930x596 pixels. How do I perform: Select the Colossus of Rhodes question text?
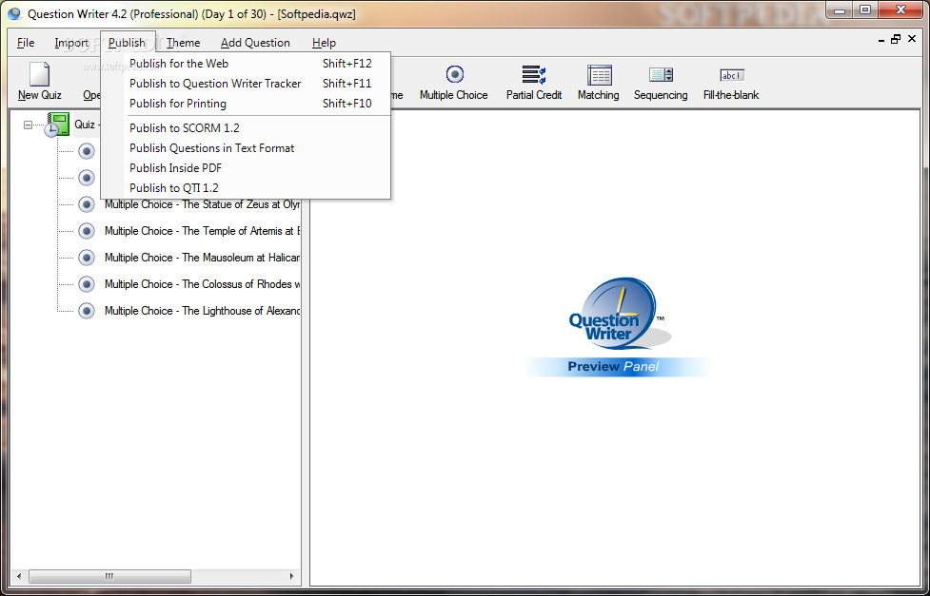pyautogui.click(x=202, y=284)
